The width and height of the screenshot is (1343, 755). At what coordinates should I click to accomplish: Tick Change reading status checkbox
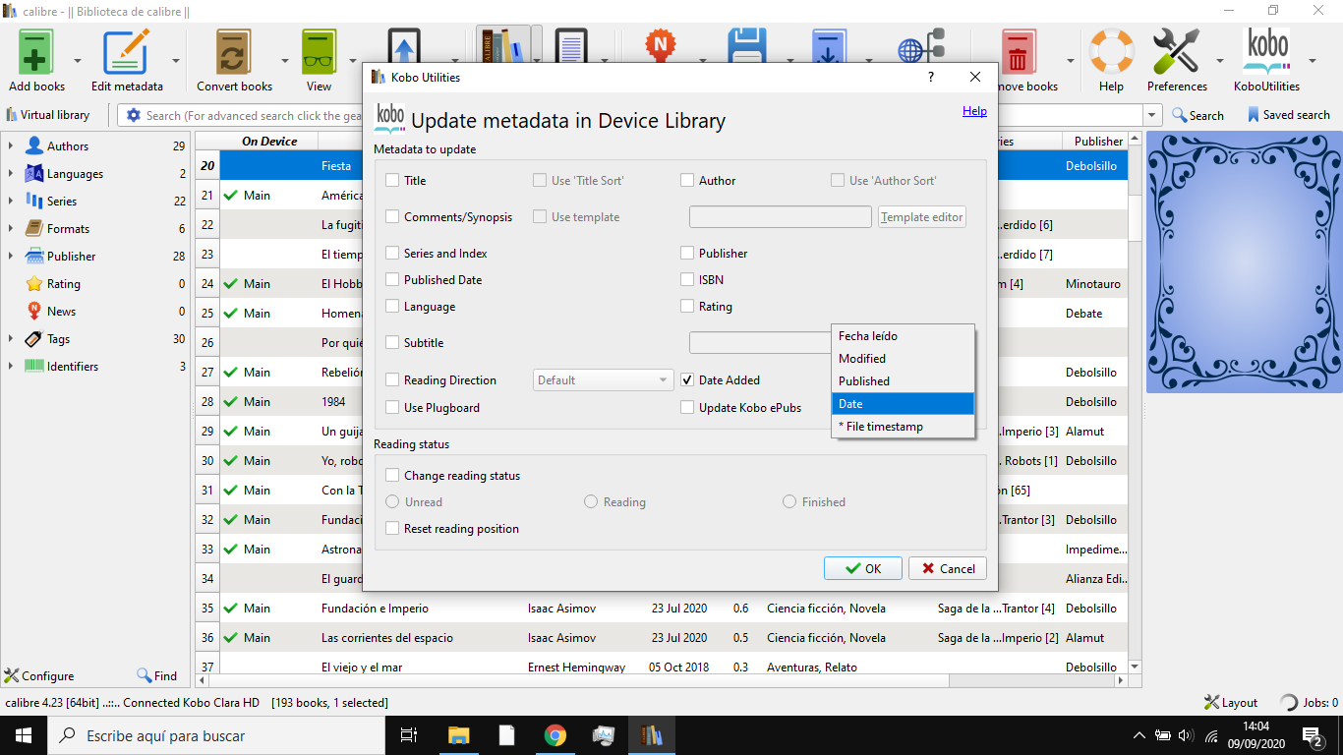tap(392, 476)
